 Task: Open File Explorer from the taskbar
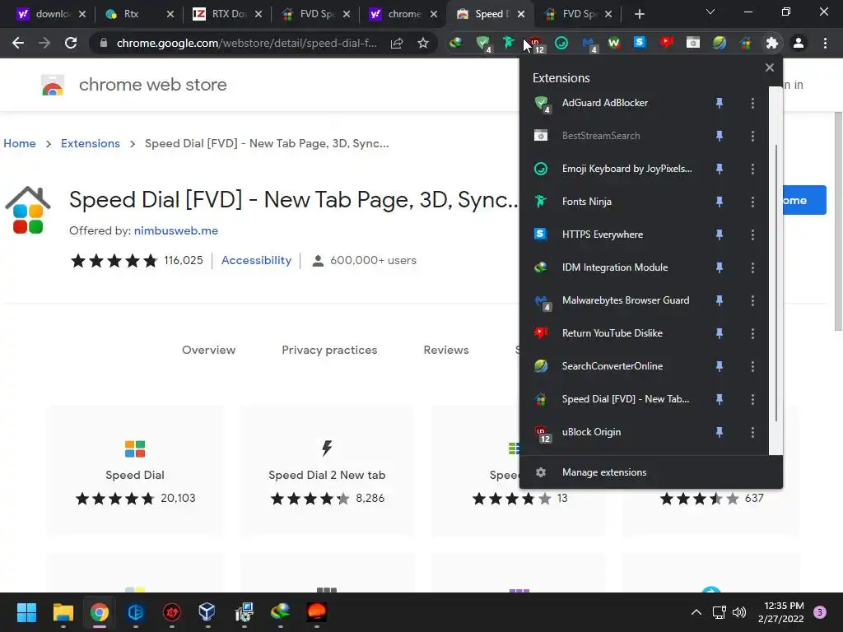coord(63,612)
